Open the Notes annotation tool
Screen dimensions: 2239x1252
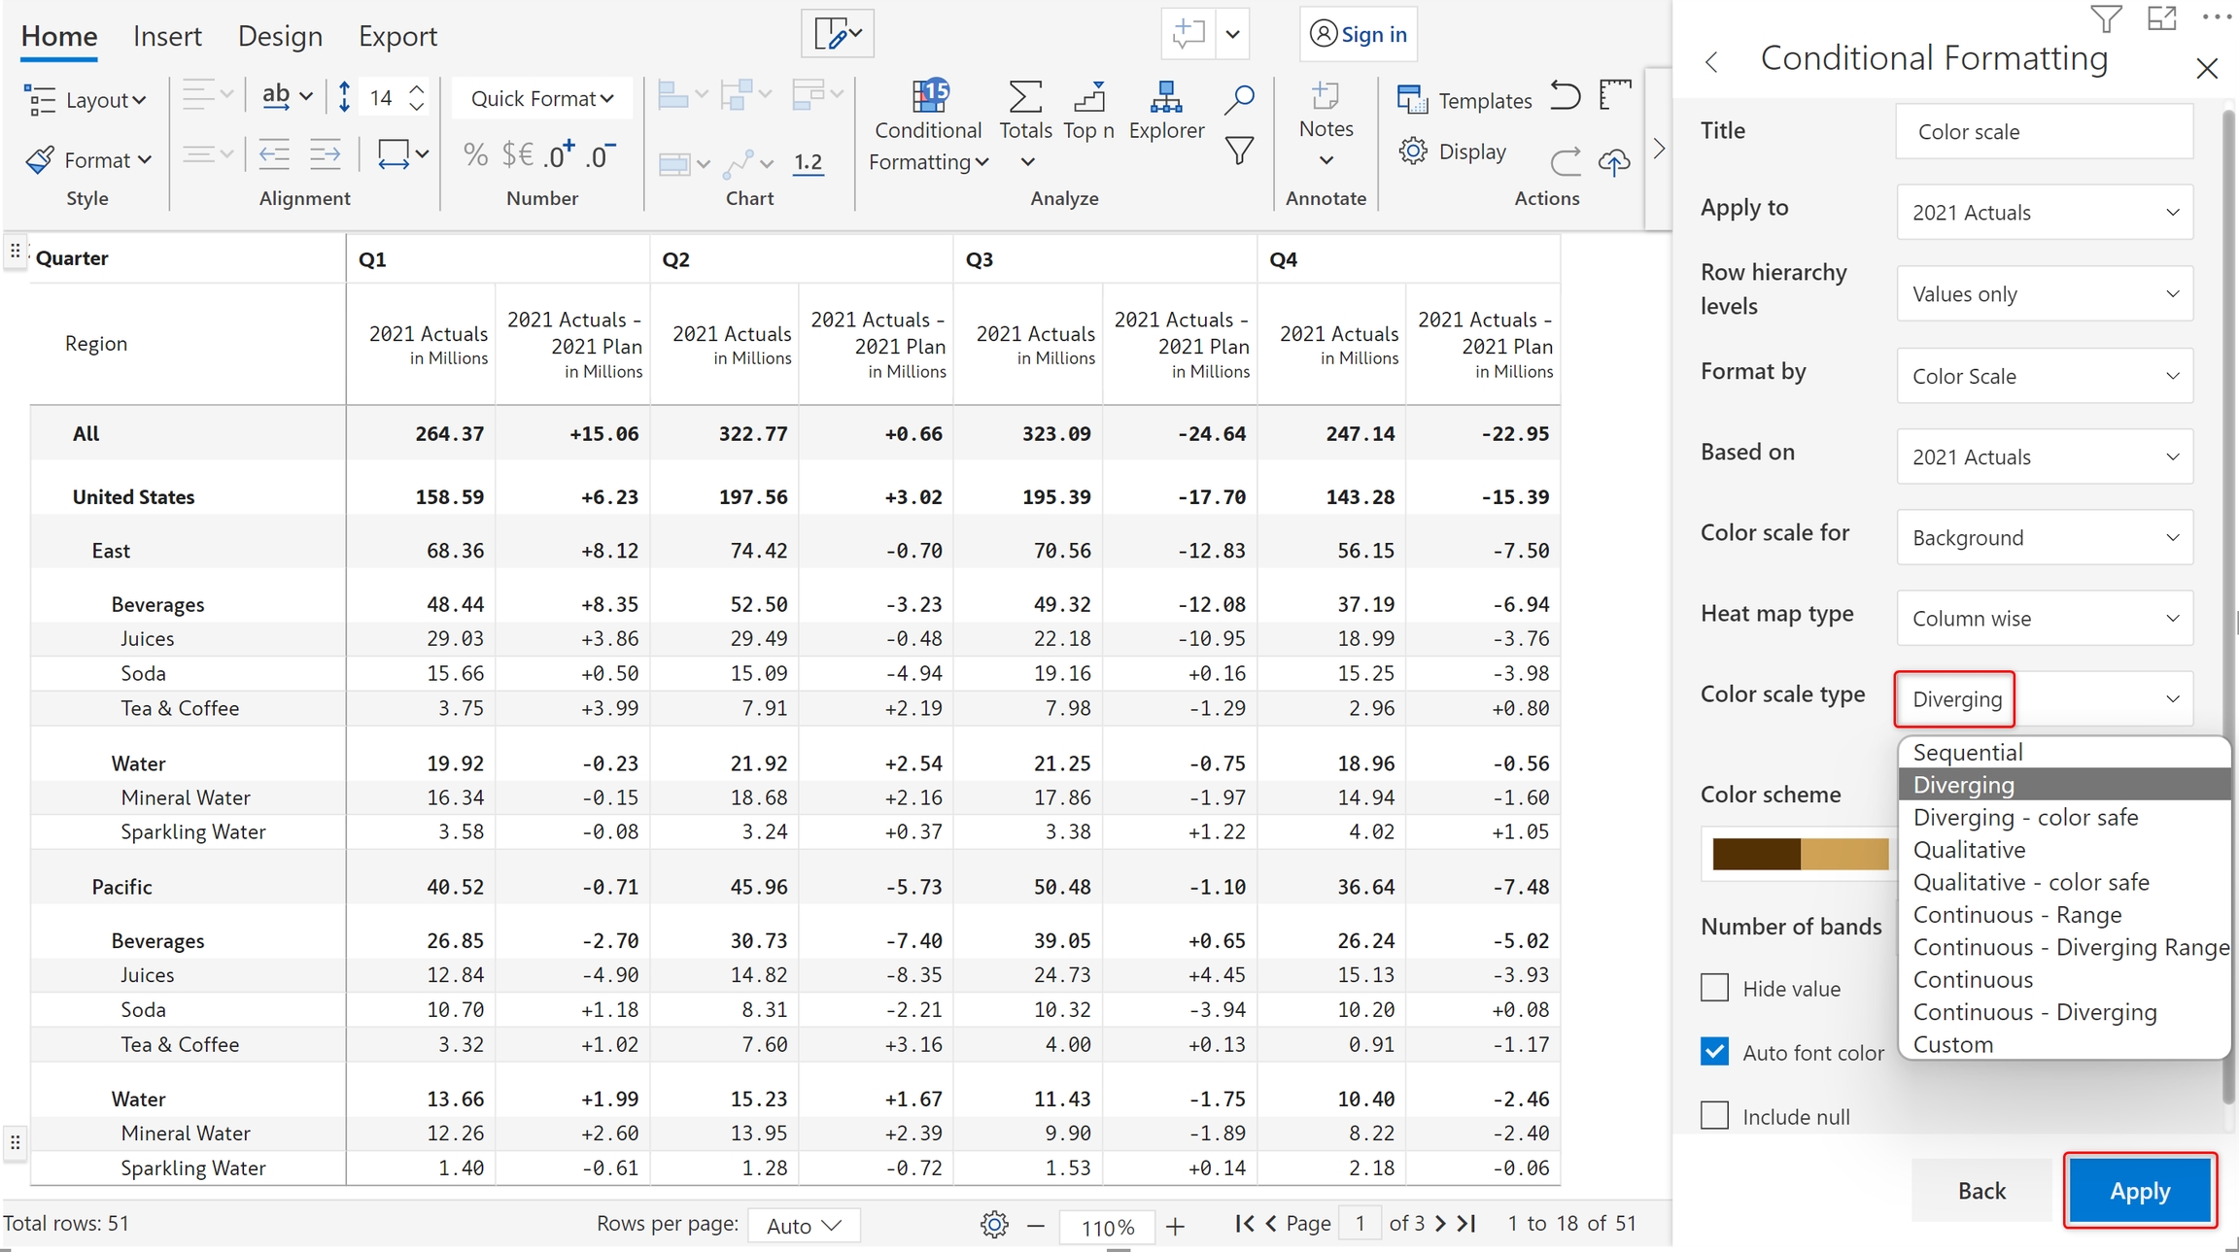tap(1326, 98)
